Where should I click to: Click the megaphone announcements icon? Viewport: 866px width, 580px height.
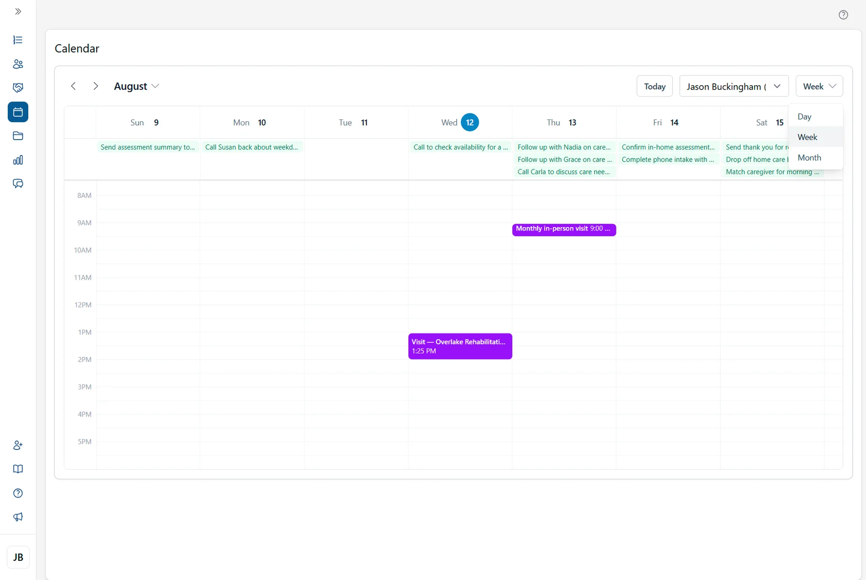(x=18, y=517)
